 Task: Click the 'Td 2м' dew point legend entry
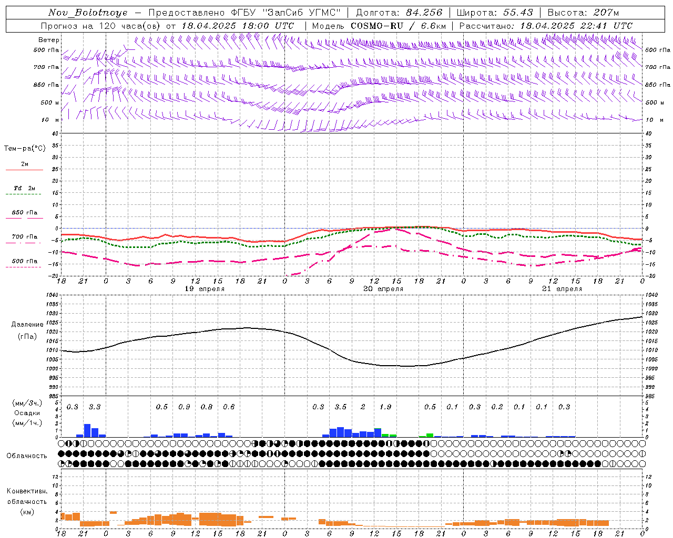[x=25, y=188]
